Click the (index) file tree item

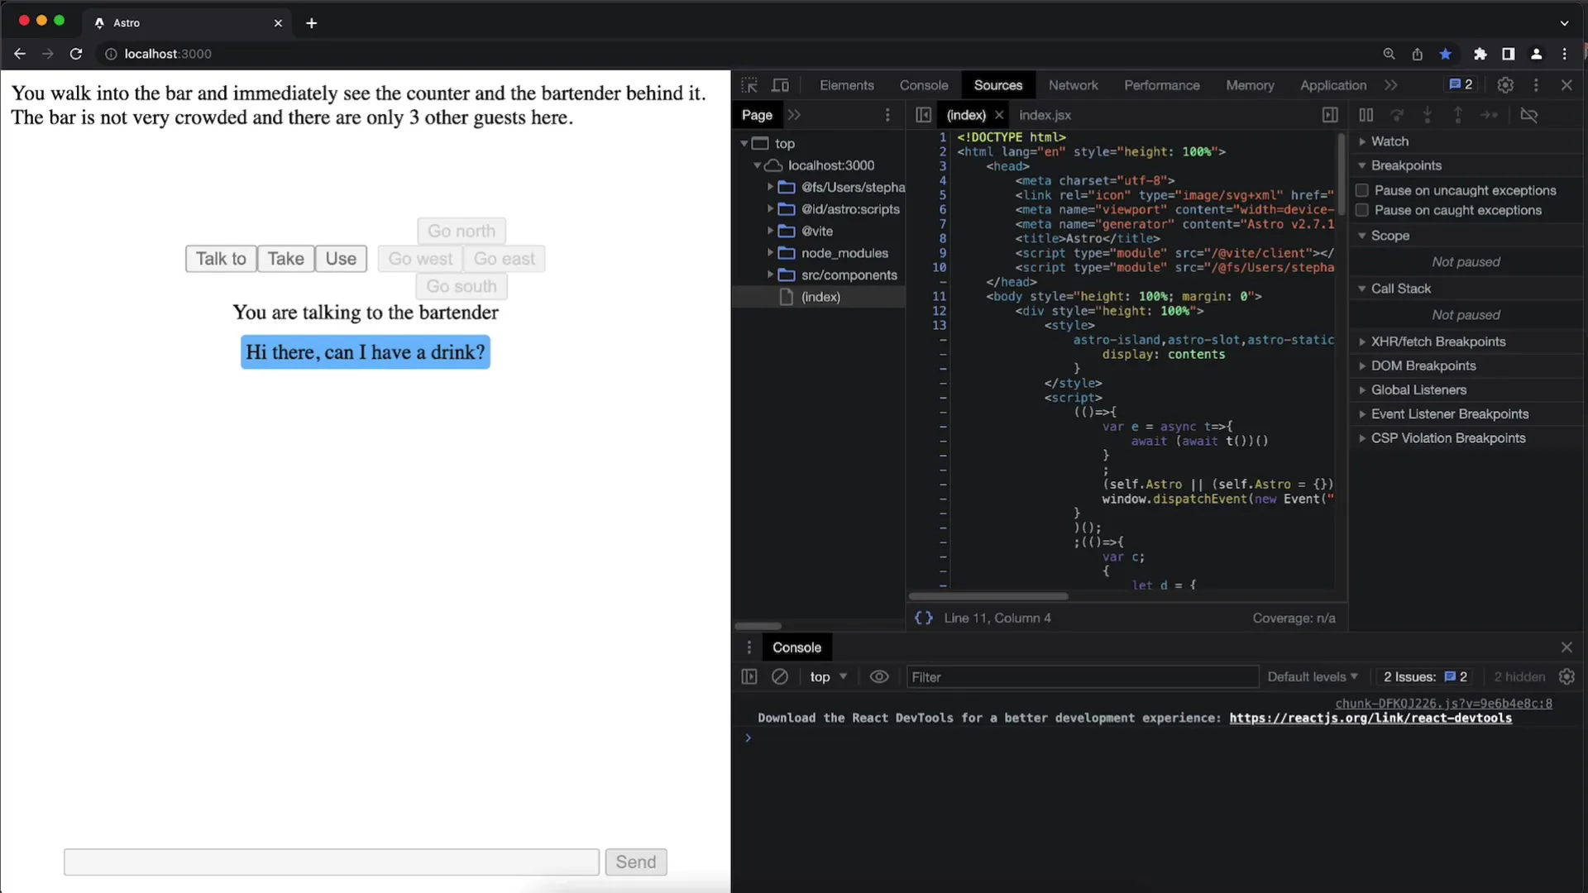[820, 297]
